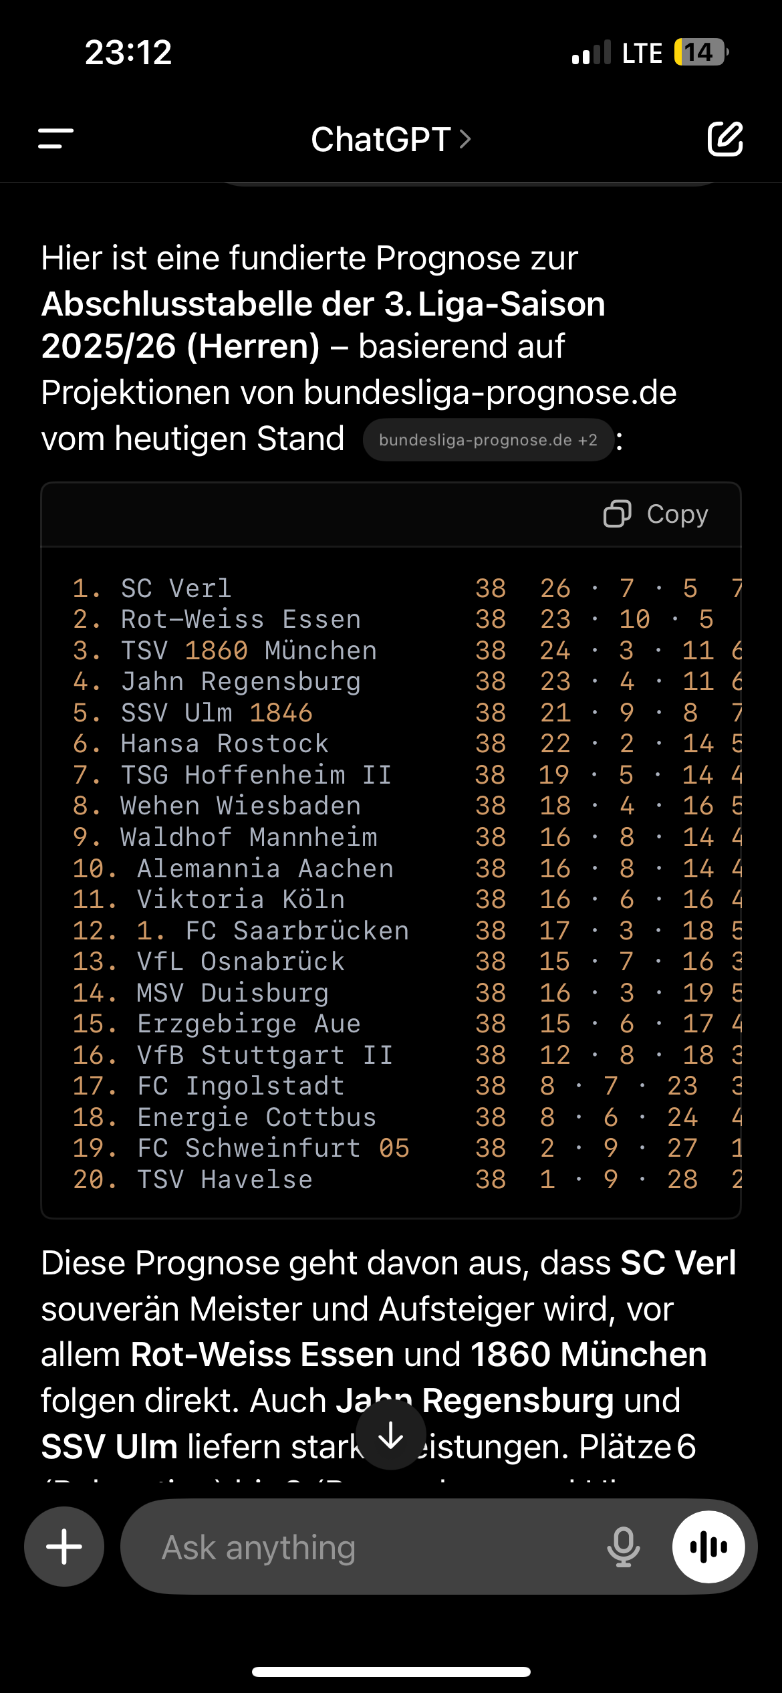Open the sidebar hamburger menu
Image resolution: width=782 pixels, height=1693 pixels.
point(56,139)
